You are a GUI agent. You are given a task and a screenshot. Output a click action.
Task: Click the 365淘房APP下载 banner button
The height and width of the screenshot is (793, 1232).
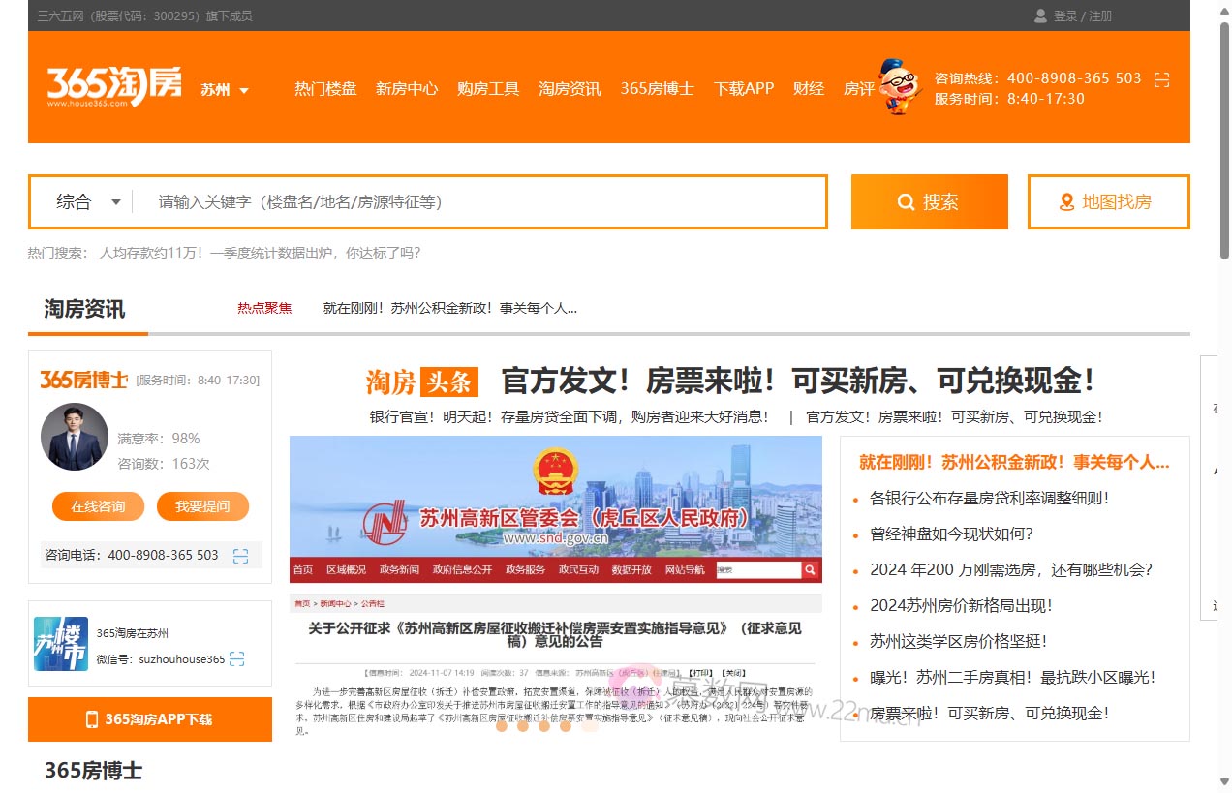point(150,719)
